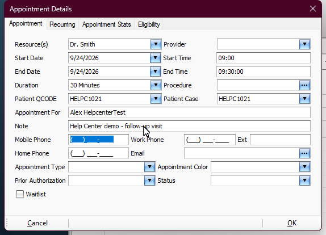Expand the Prior Authorization dropdown arrow

(149, 181)
